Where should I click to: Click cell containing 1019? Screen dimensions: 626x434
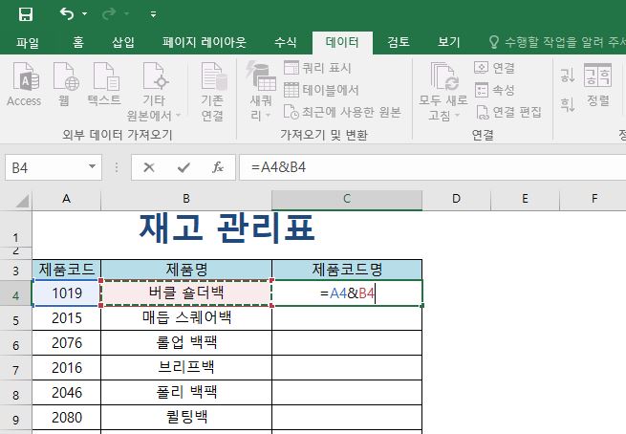point(66,293)
